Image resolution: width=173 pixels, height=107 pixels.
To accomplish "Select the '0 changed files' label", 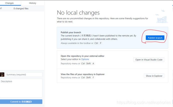I will pos(21,8).
